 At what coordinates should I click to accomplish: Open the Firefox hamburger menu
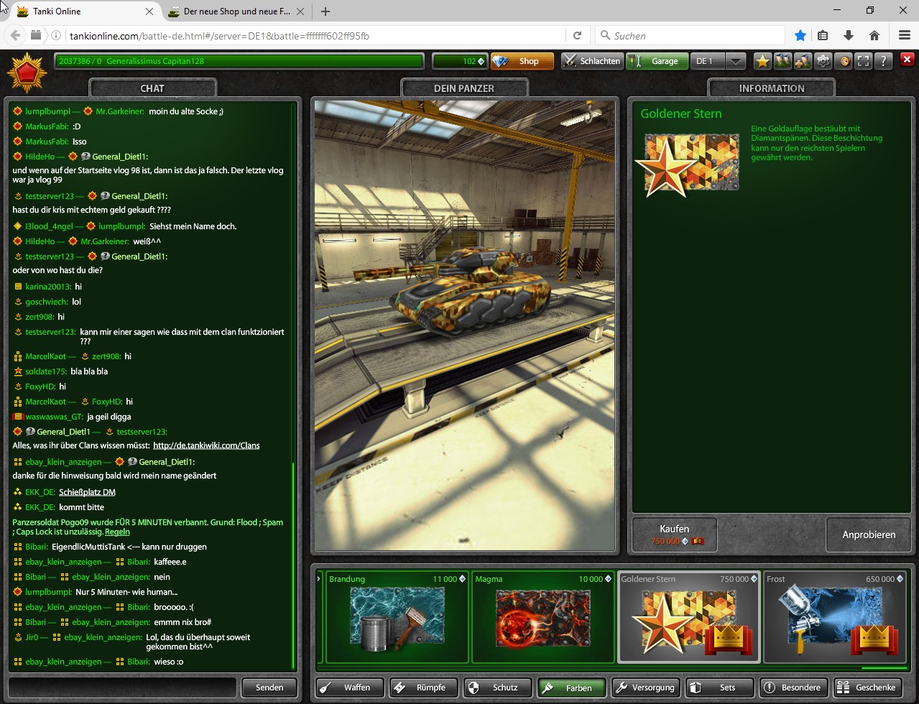[904, 35]
